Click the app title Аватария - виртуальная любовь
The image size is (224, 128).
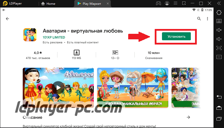tap(83, 31)
